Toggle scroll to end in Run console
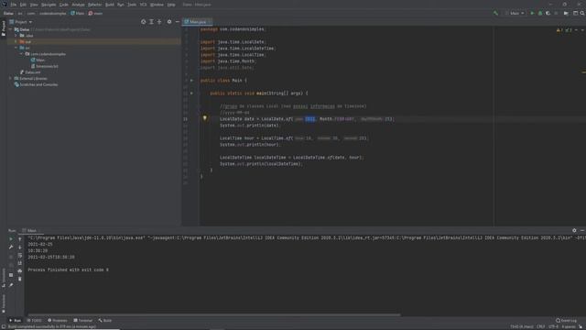The height and width of the screenshot is (330, 586). (20, 263)
